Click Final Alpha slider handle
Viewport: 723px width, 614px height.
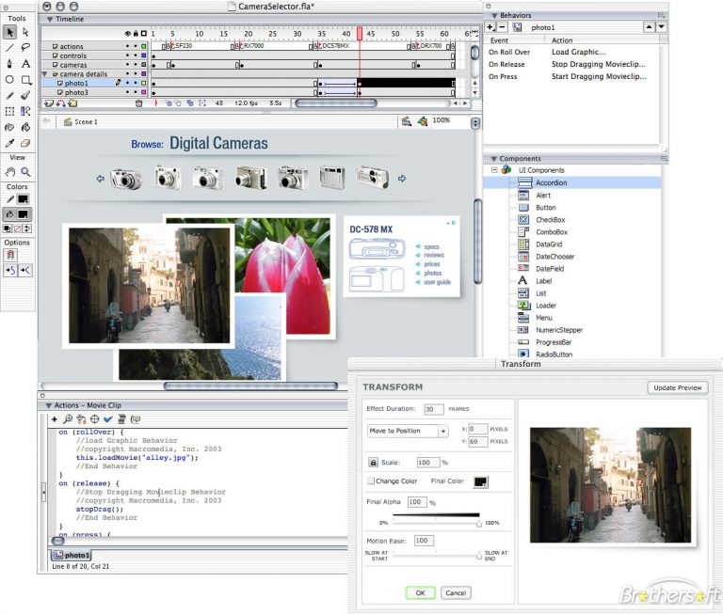point(479,524)
